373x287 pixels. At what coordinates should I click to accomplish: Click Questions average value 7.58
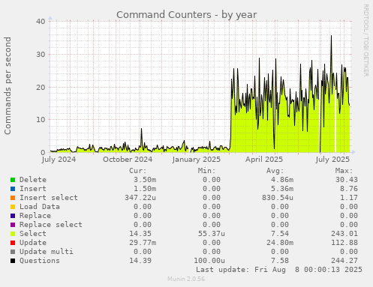tap(280, 261)
